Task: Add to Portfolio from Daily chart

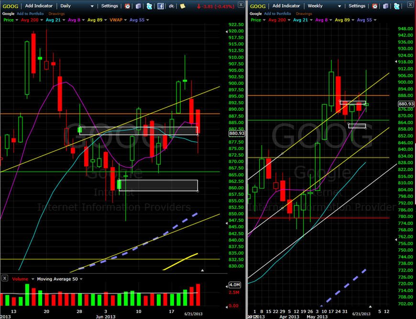Action: point(30,14)
